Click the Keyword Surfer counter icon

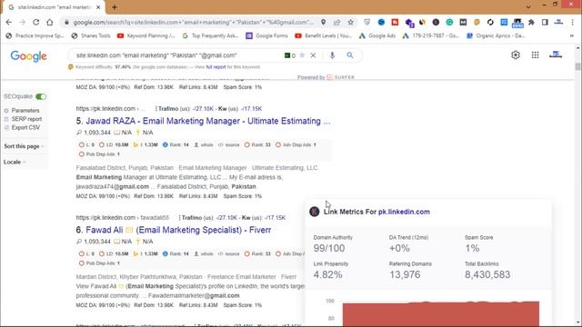(290, 55)
